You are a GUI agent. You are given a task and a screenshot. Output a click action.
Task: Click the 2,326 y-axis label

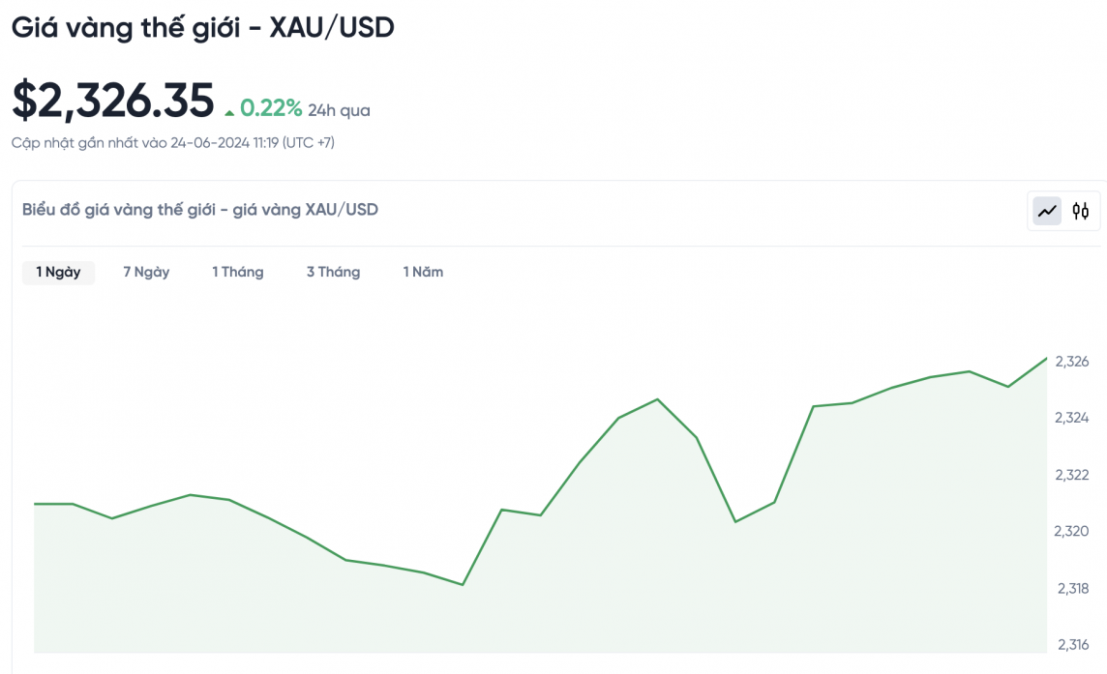click(1071, 362)
